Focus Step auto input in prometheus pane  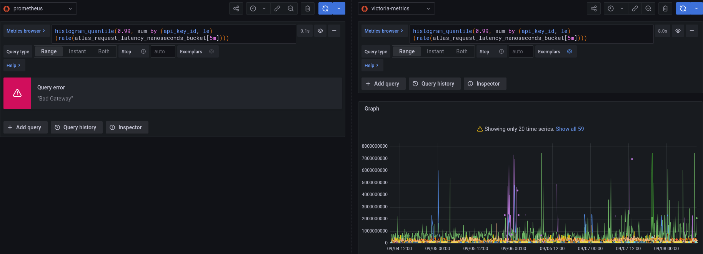(163, 51)
